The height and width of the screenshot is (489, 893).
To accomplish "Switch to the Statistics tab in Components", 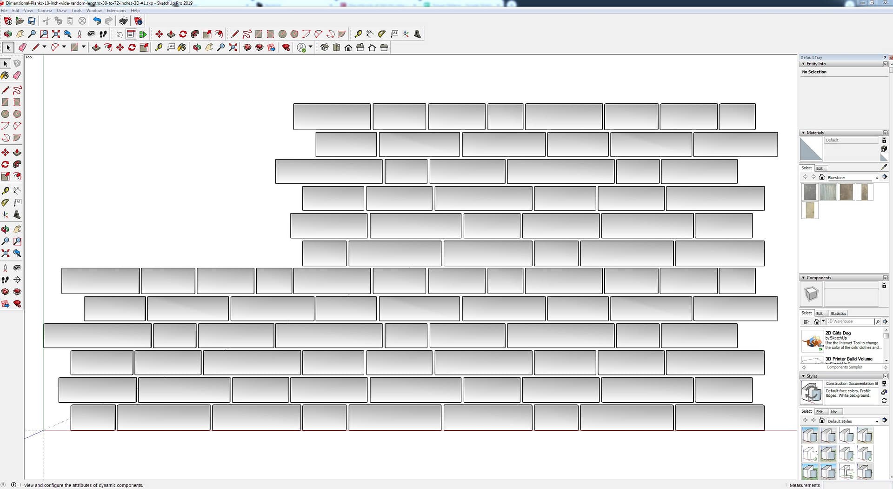I will (x=838, y=314).
